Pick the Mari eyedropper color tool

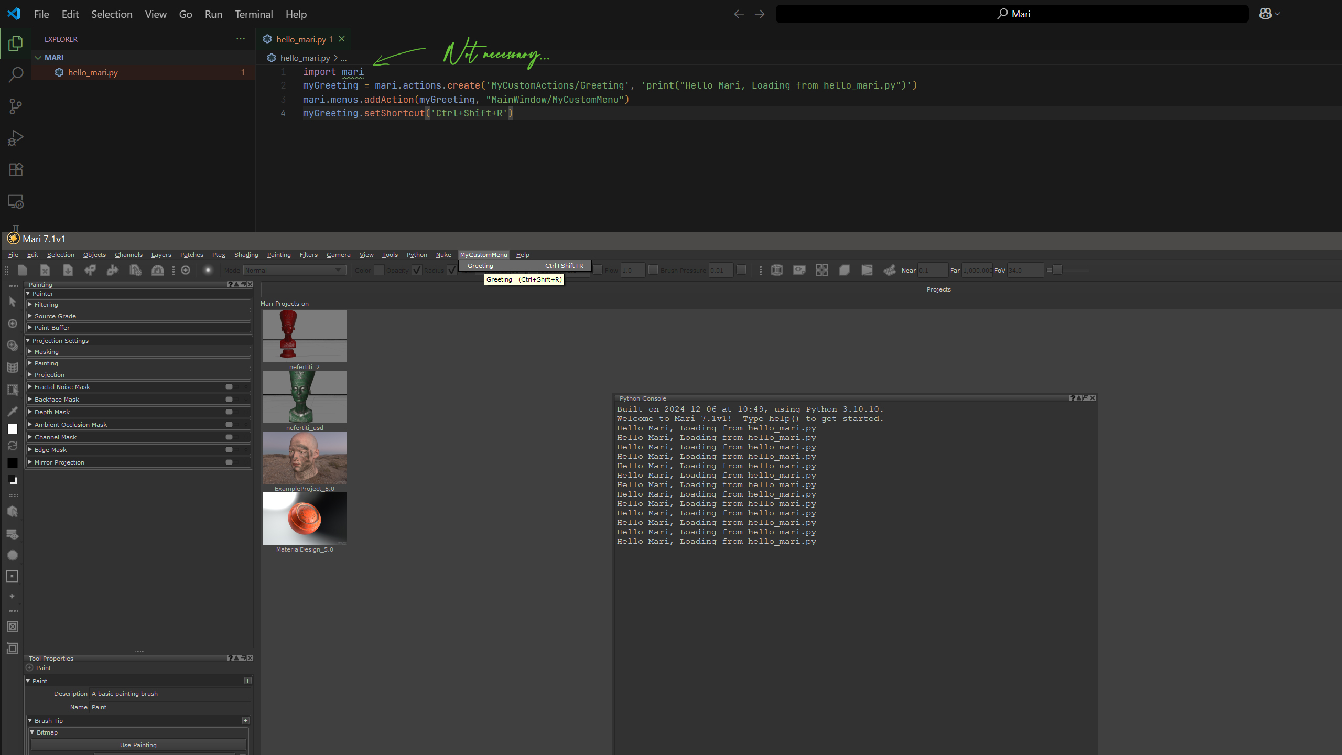click(13, 412)
